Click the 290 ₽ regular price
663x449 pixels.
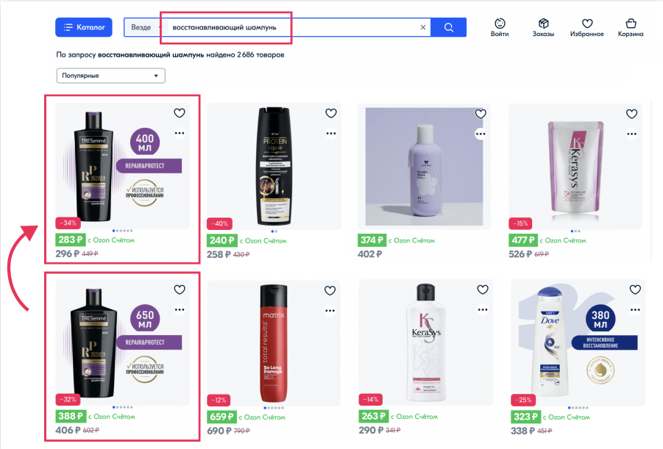[x=371, y=431]
